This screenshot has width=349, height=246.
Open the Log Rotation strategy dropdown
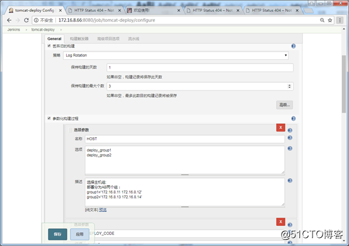[x=176, y=55]
